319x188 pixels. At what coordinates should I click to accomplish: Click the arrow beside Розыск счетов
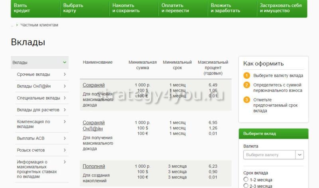pyautogui.click(x=65, y=150)
